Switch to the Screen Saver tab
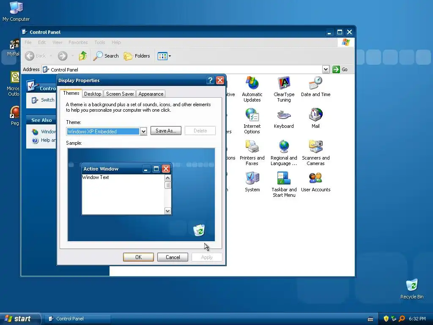Viewport: 433px width, 325px height. point(120,94)
